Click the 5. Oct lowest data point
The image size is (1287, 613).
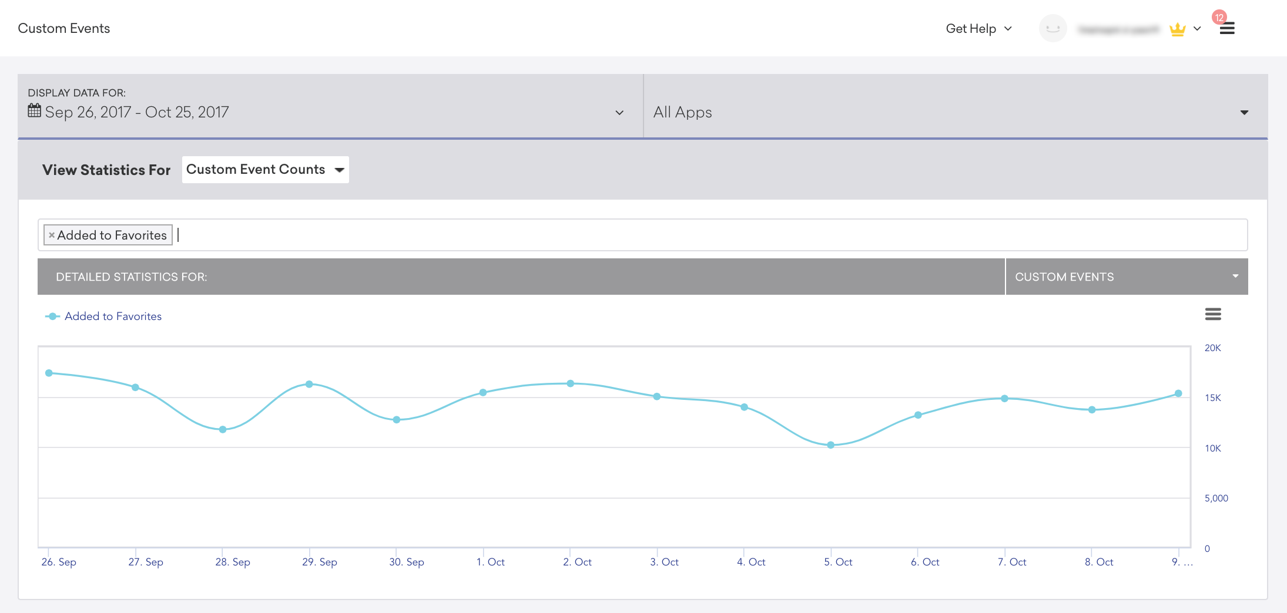(x=830, y=445)
